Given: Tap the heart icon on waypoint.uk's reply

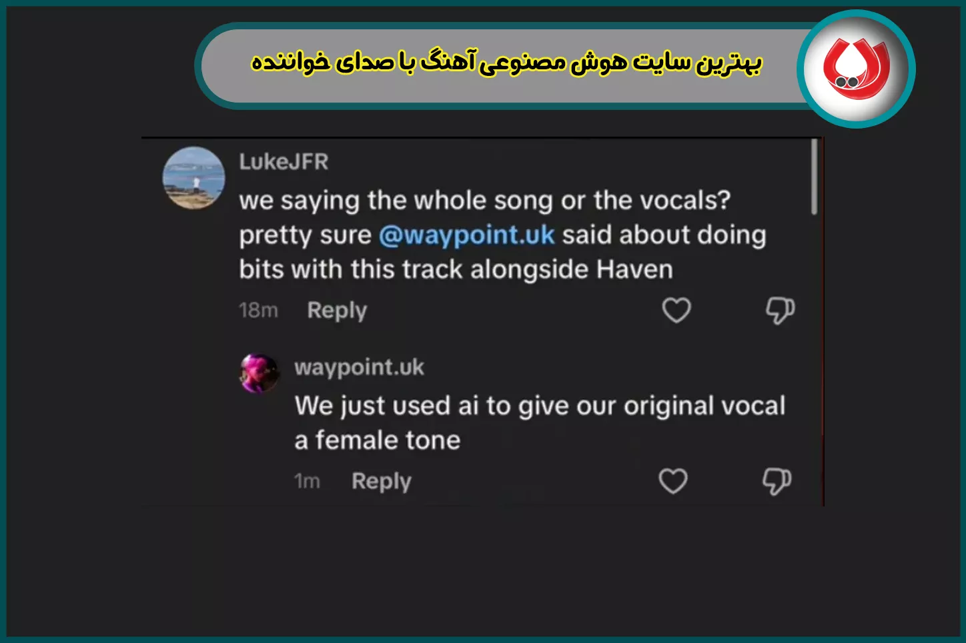Looking at the screenshot, I should click(673, 480).
